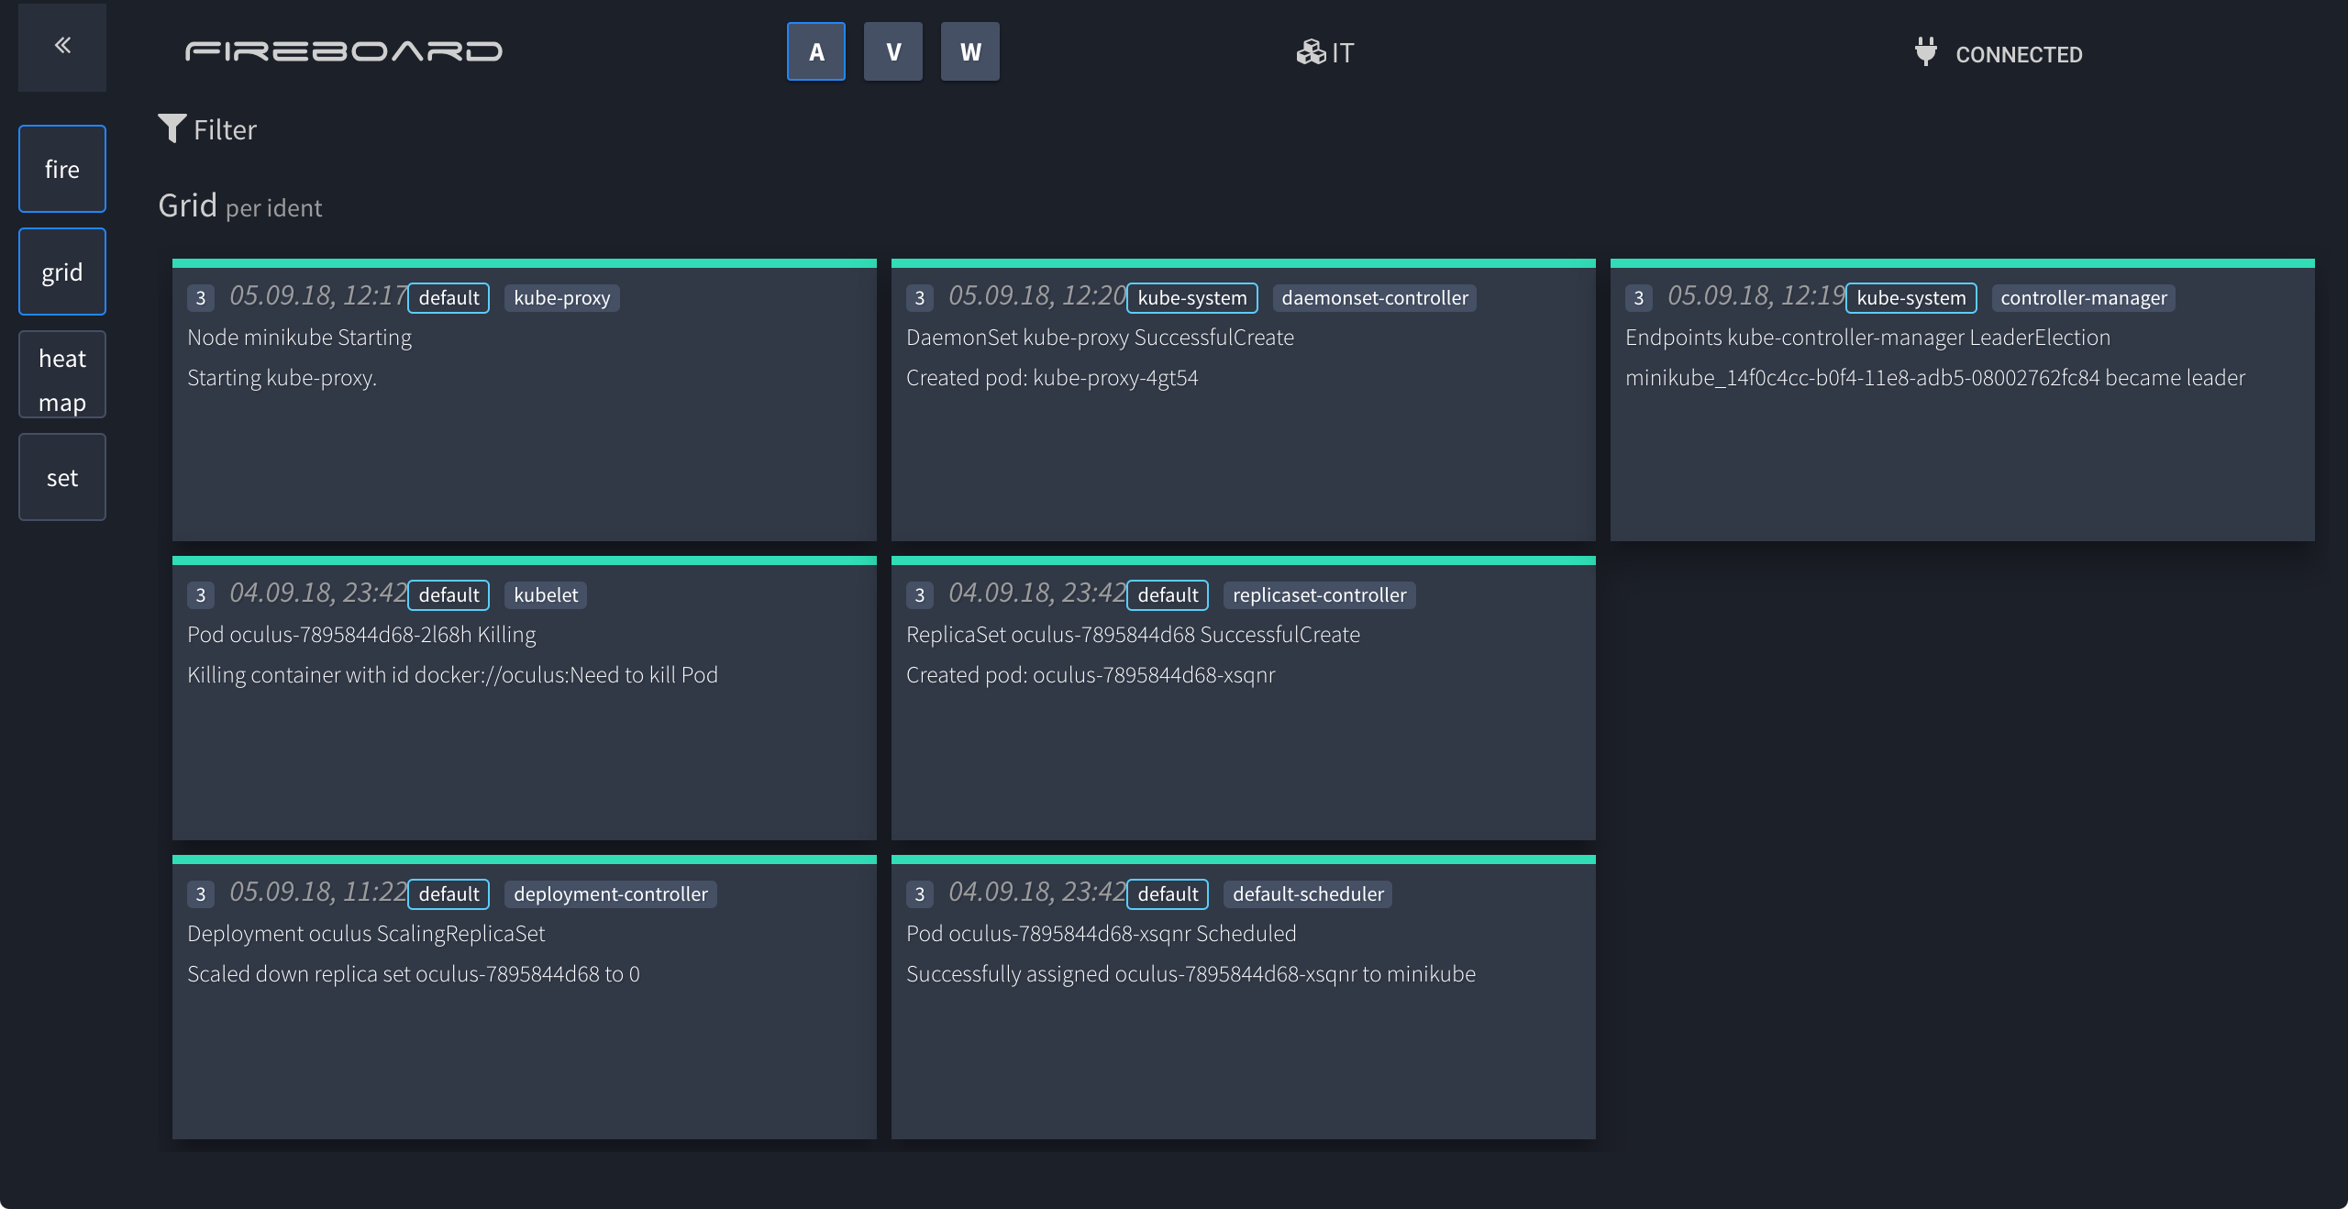2348x1209 pixels.
Task: Click the daemonset-controller ident tag
Action: point(1374,298)
